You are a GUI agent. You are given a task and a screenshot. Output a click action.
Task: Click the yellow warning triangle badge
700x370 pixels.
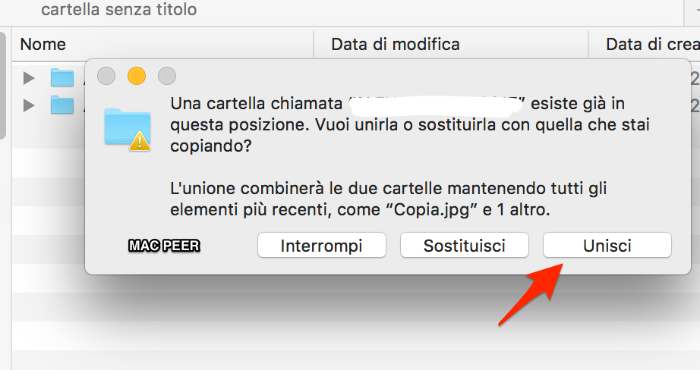pos(140,142)
